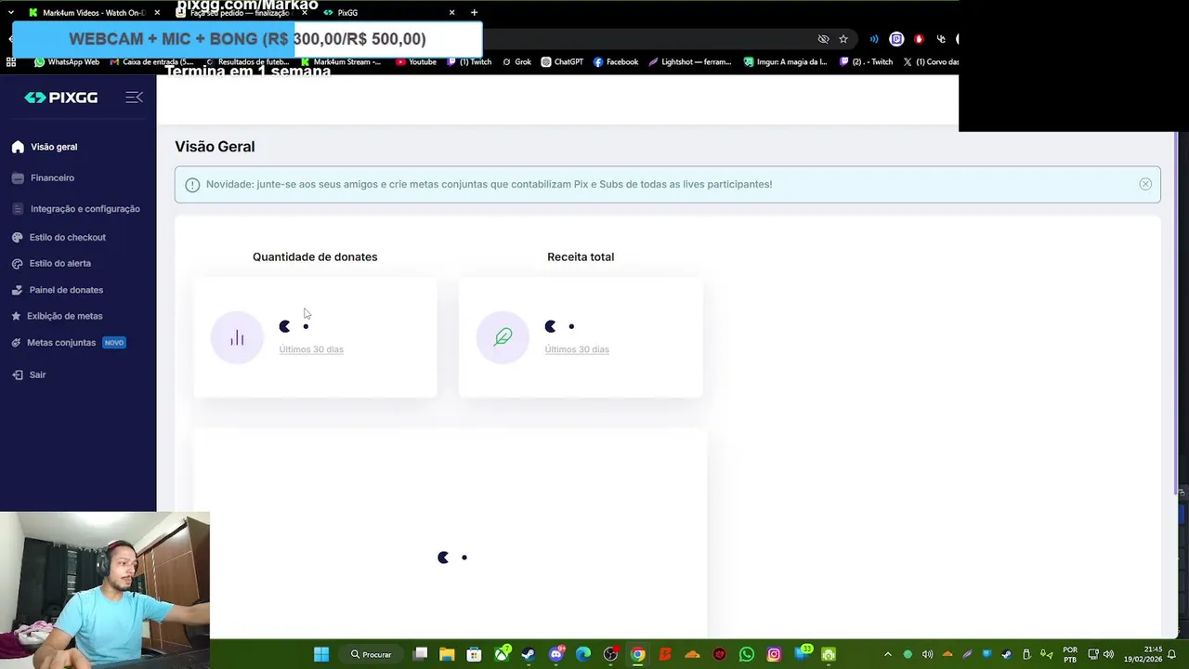The image size is (1189, 669).
Task: Open the (1) Twitch bookmark
Action: (469, 62)
